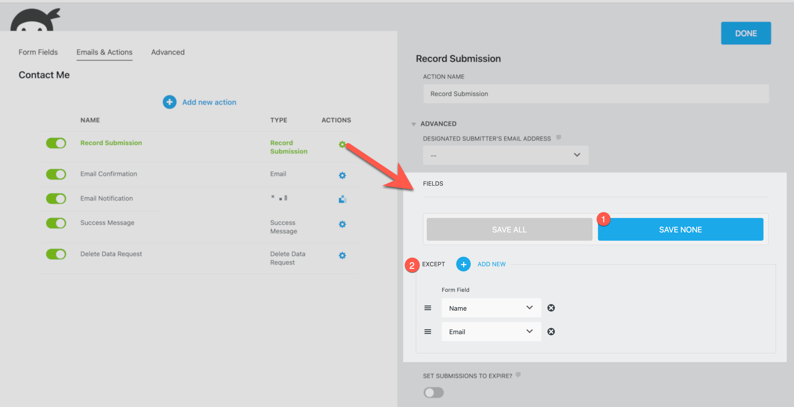Screen dimensions: 794x407
Task: Switch to the Form Fields tab
Action: click(x=38, y=52)
